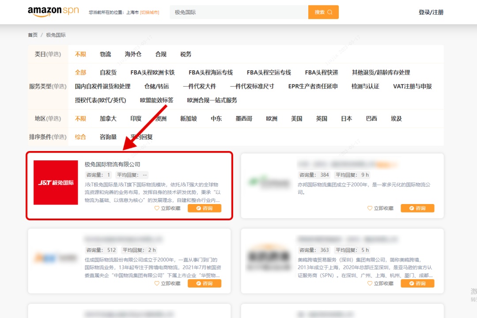Filter by region 加拿大
The height and width of the screenshot is (318, 477).
(108, 118)
